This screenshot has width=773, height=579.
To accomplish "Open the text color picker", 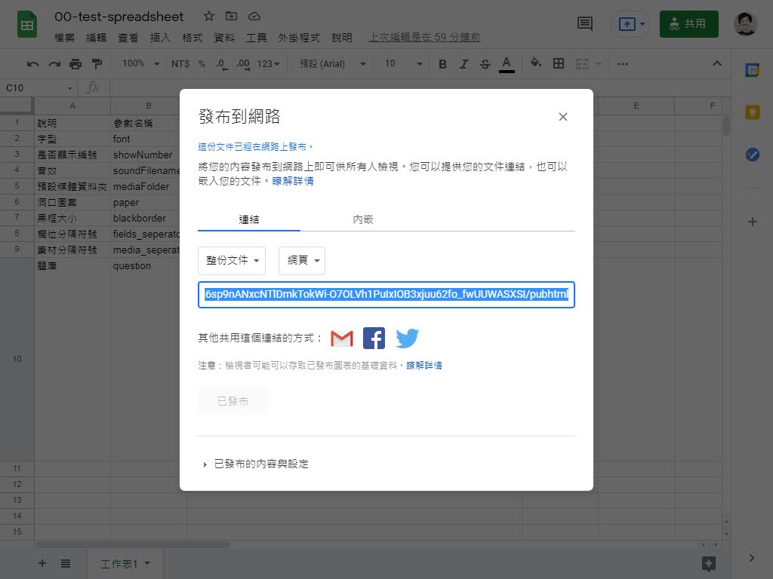I will point(507,64).
